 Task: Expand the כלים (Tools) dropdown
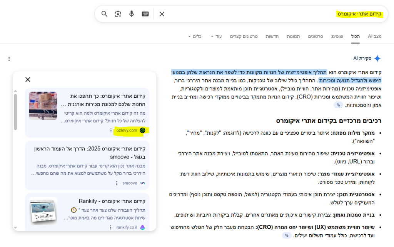coord(194,36)
